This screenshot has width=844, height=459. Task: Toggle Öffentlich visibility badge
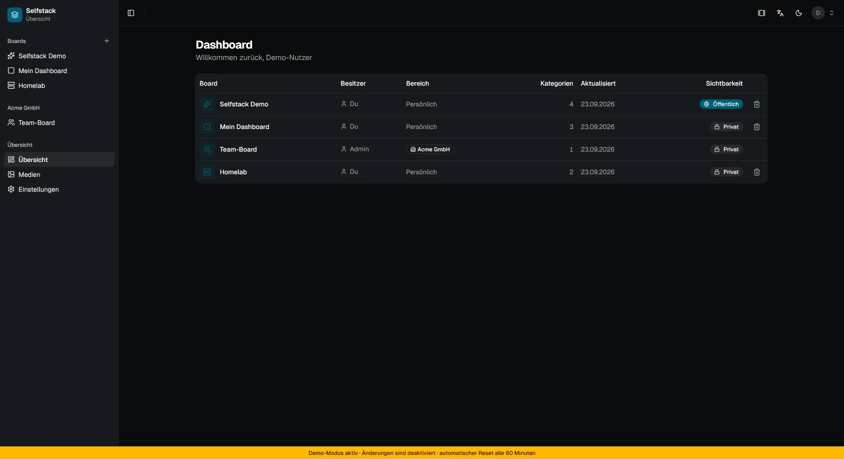[721, 104]
